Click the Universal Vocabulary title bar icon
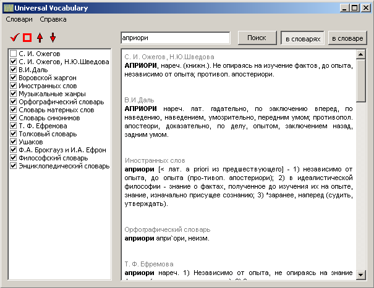Viewport: 374px width, 288px height. 7,8
